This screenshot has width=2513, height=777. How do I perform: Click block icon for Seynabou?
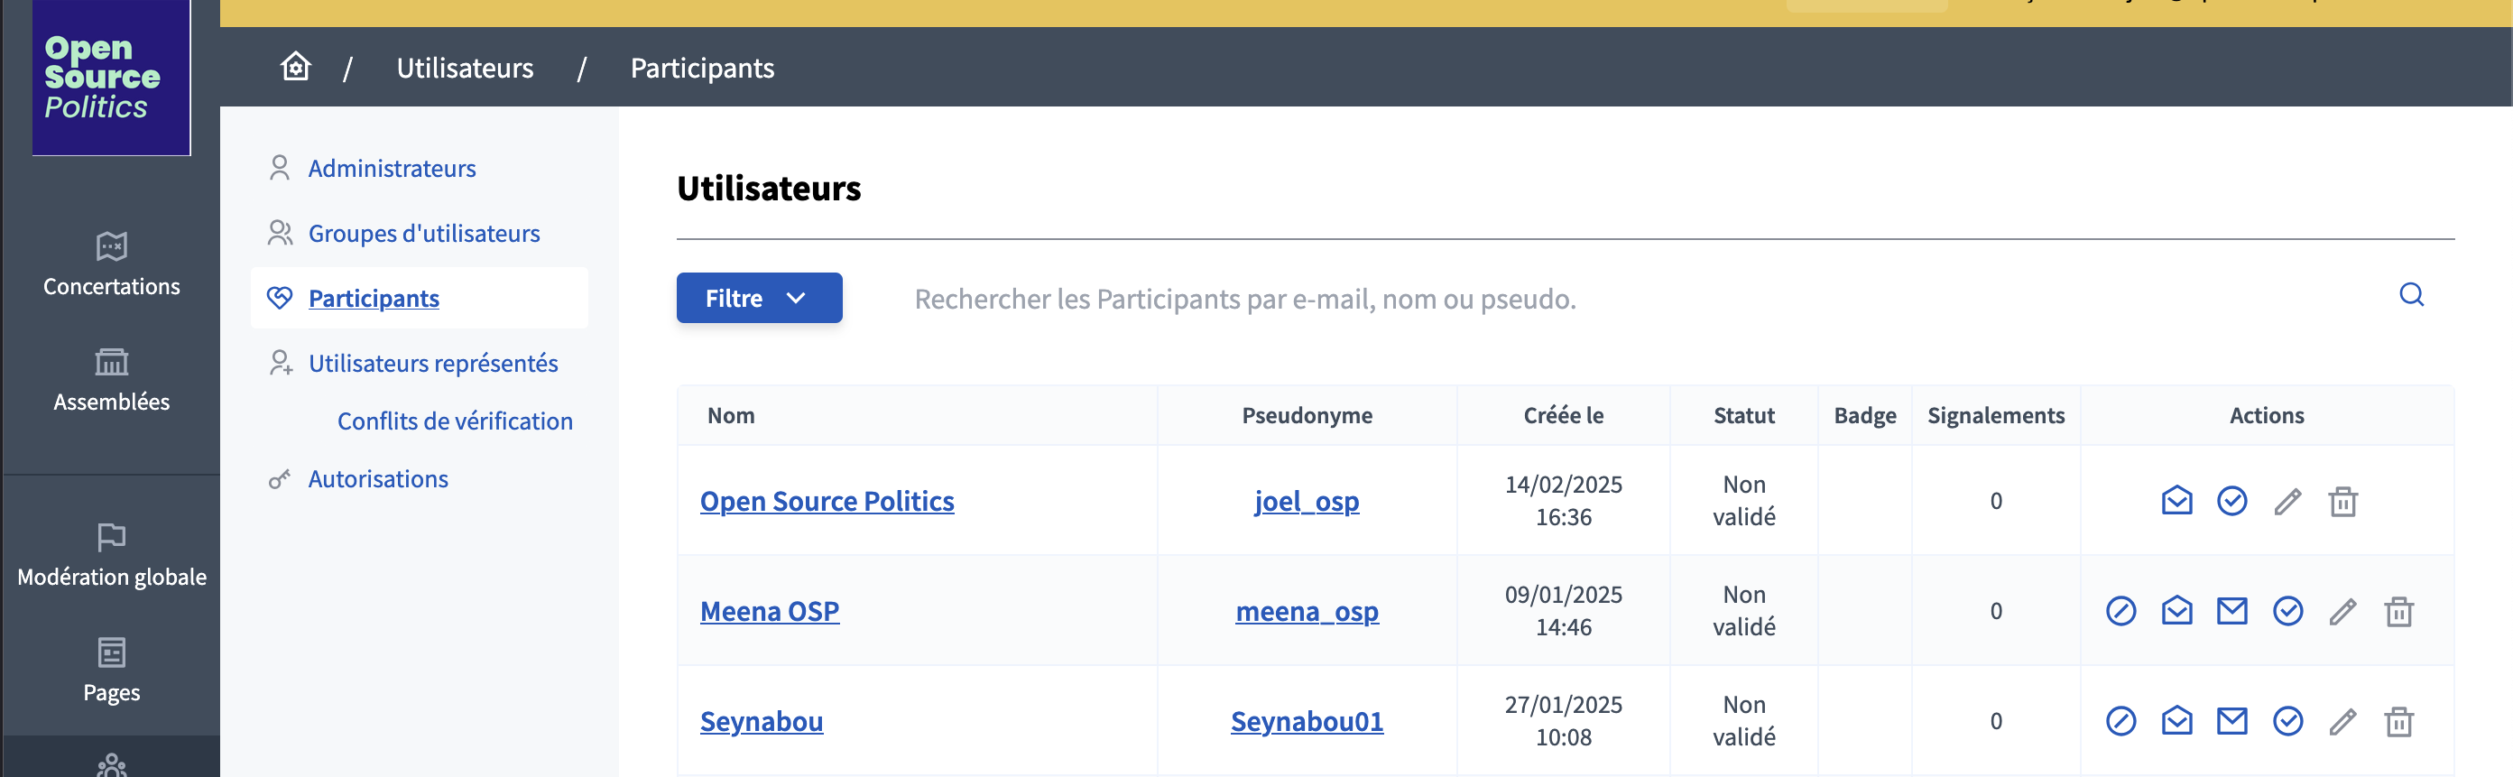(2120, 721)
